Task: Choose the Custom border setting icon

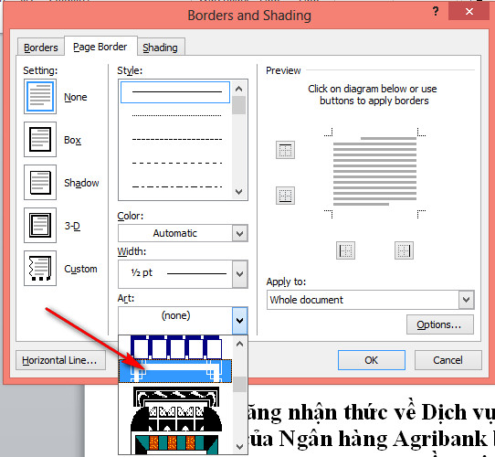Action: [40, 269]
